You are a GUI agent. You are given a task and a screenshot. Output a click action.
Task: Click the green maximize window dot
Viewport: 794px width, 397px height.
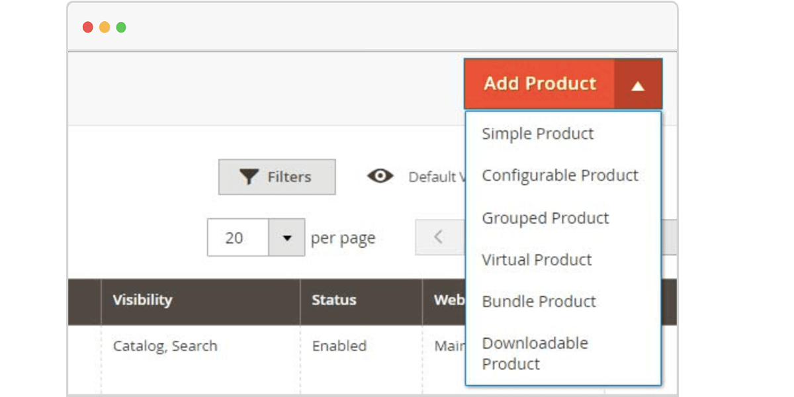(x=121, y=27)
